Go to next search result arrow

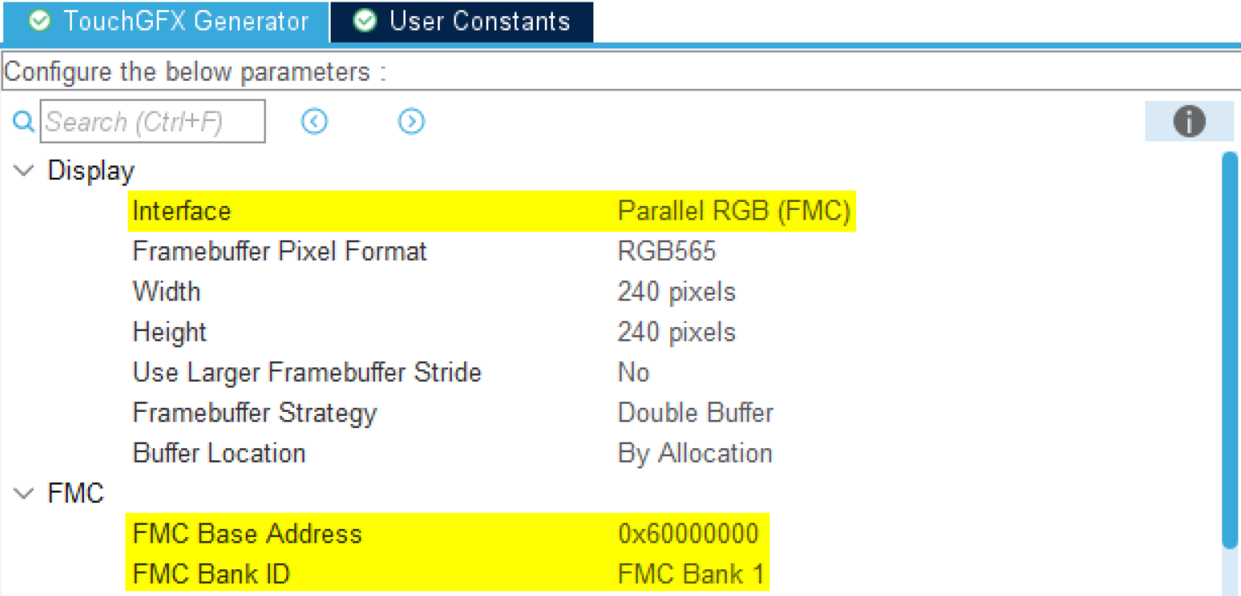click(x=412, y=122)
